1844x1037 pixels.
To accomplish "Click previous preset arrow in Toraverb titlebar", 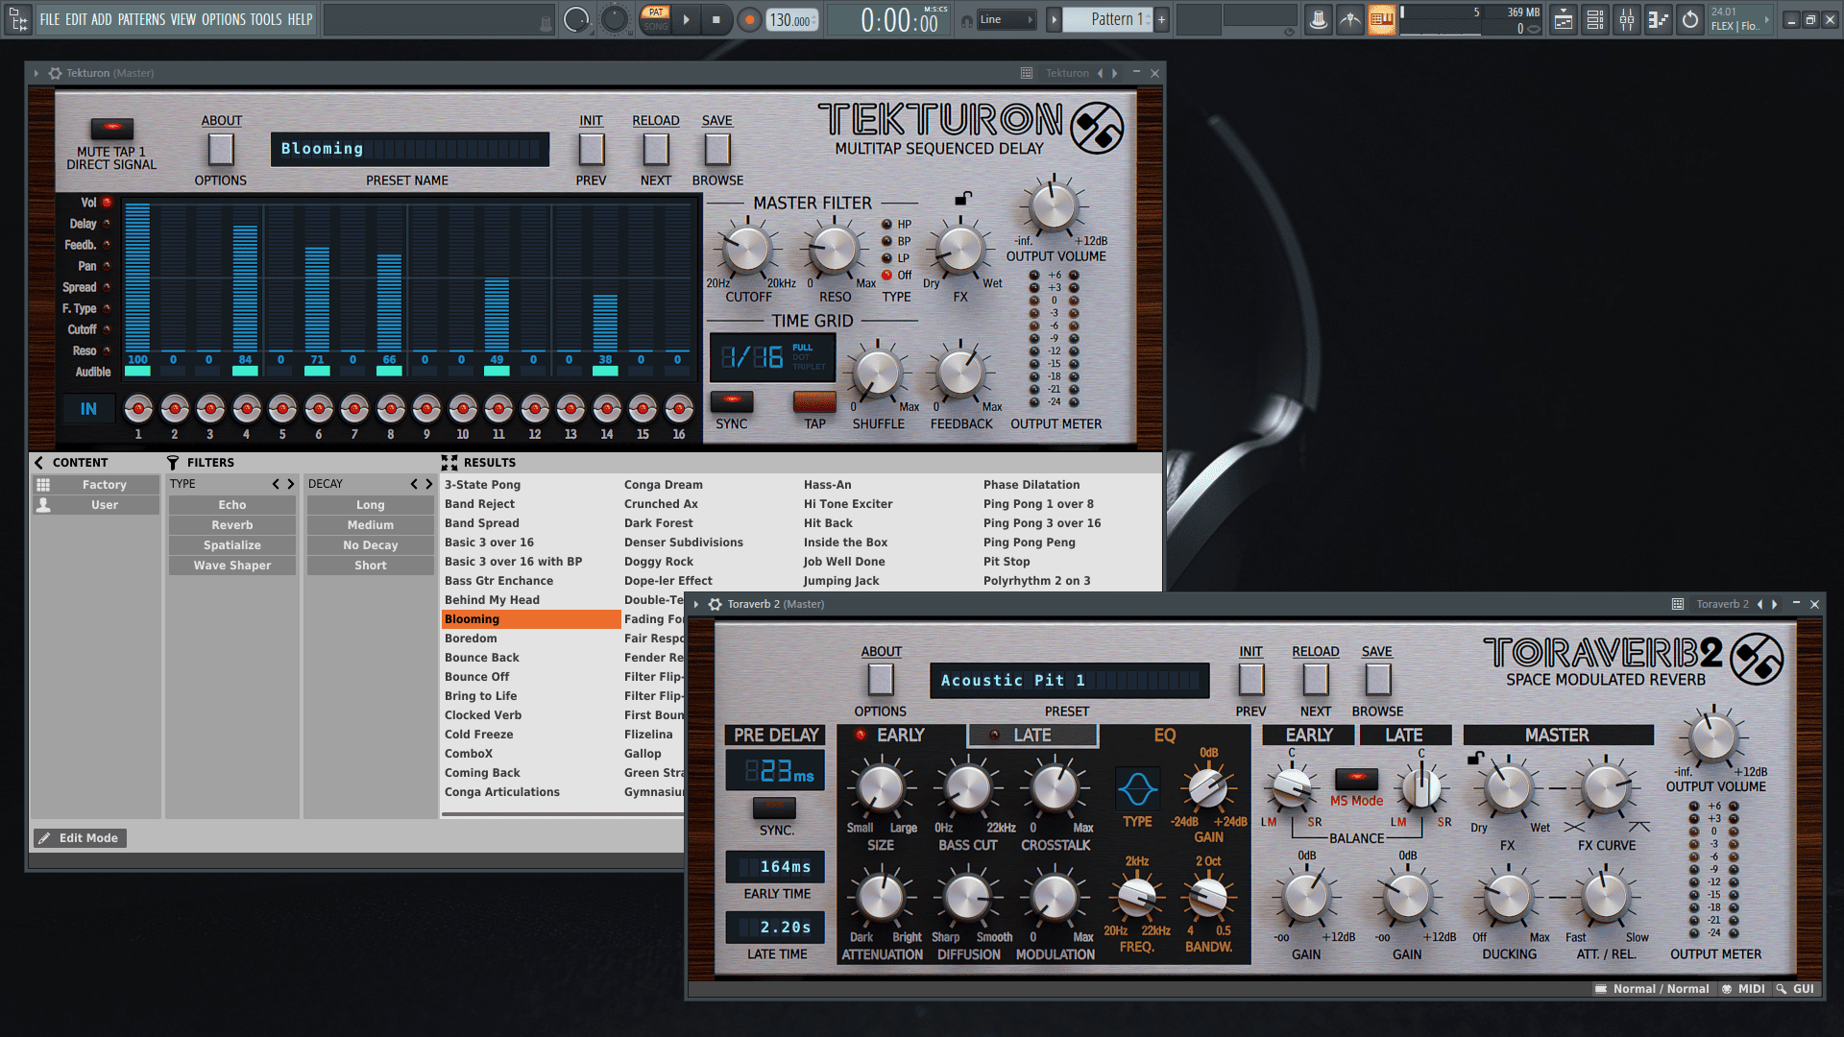I will click(x=1759, y=604).
